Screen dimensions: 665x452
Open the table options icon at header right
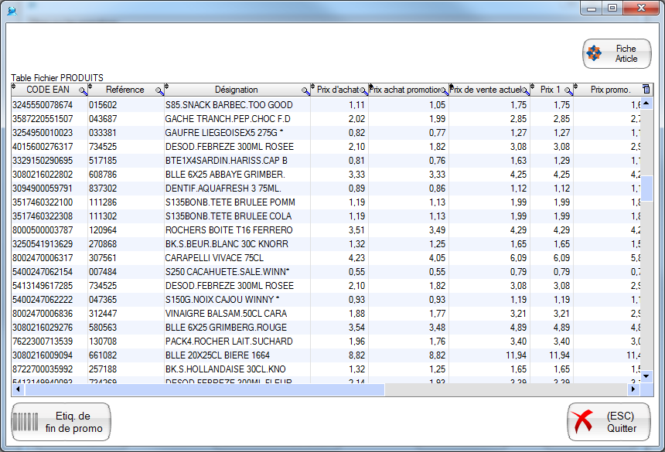click(646, 90)
